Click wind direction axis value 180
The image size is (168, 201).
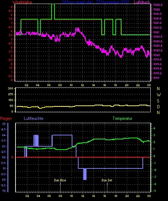[x=10, y=100]
